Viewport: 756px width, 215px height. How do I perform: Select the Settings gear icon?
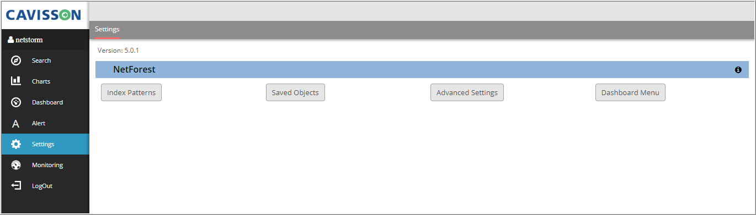tap(16, 144)
